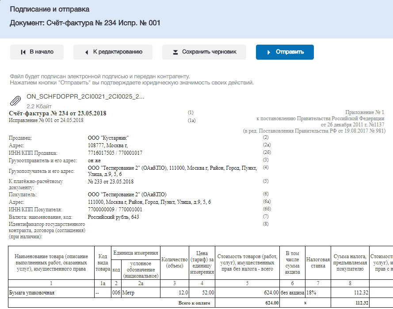Click the file size label '2.2 Кбайт'
The image size is (393, 309).
(39, 106)
